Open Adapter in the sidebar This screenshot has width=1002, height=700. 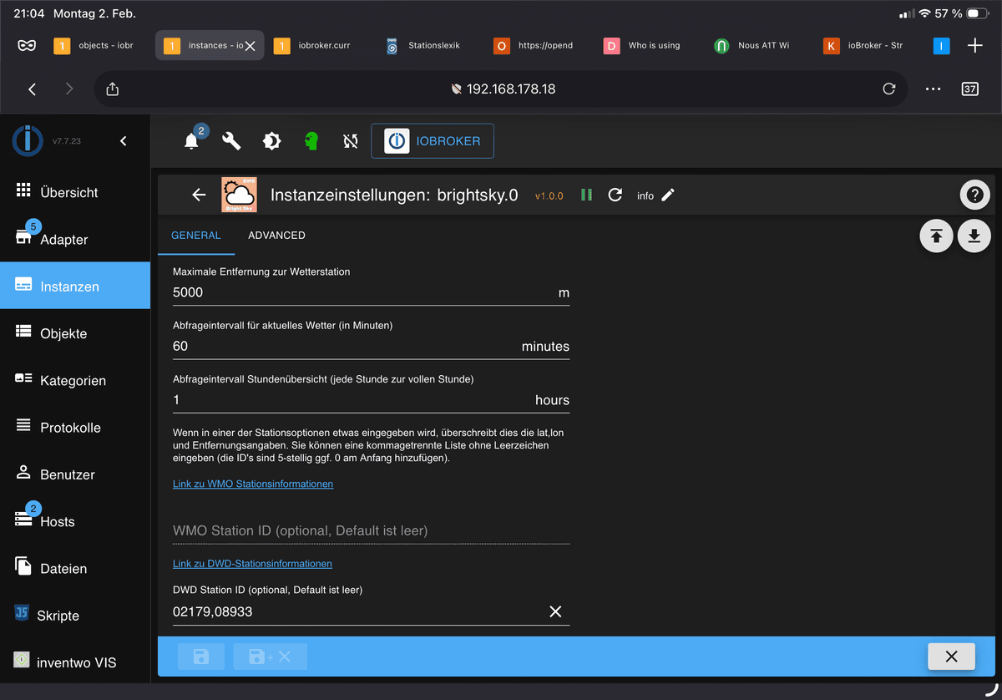[x=75, y=239]
